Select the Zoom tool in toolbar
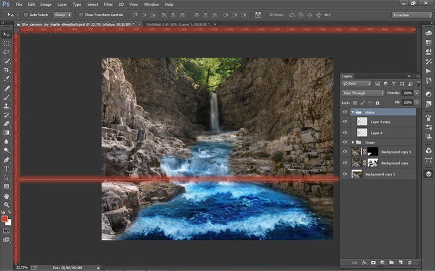Screen dimensions: 435x271 [6, 204]
